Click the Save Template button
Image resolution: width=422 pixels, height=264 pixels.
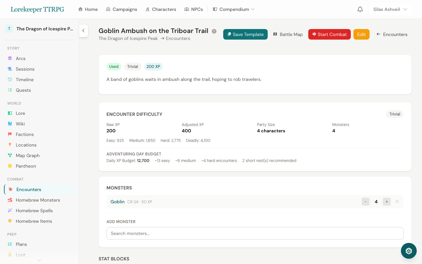point(245,34)
